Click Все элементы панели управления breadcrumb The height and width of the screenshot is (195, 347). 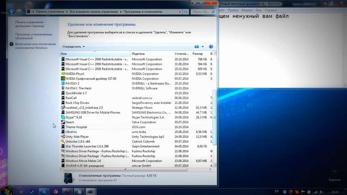[x=94, y=12]
